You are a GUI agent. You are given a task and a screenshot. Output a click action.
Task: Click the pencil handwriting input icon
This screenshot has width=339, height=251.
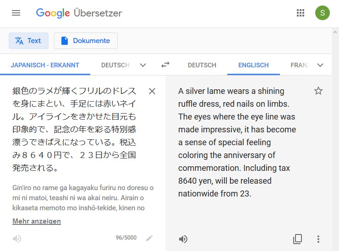[149, 238]
